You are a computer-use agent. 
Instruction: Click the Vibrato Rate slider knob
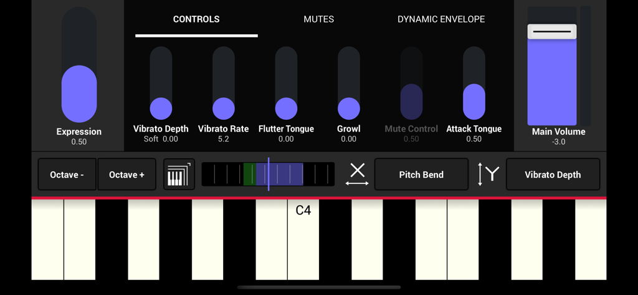tap(224, 109)
